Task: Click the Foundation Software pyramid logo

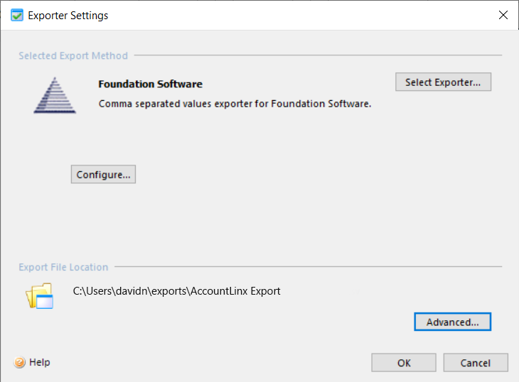Action: [x=55, y=95]
